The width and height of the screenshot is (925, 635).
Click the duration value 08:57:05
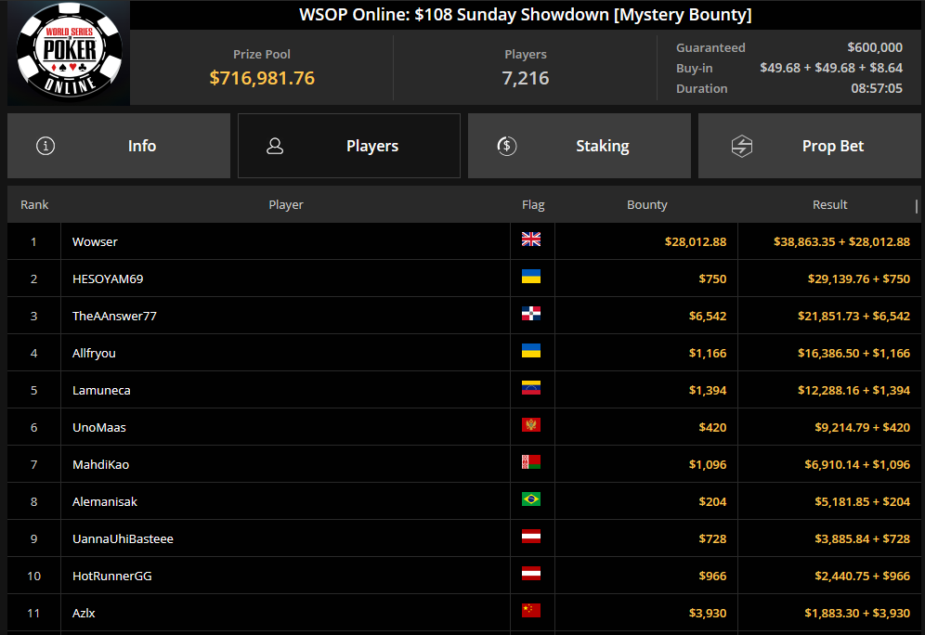(877, 88)
